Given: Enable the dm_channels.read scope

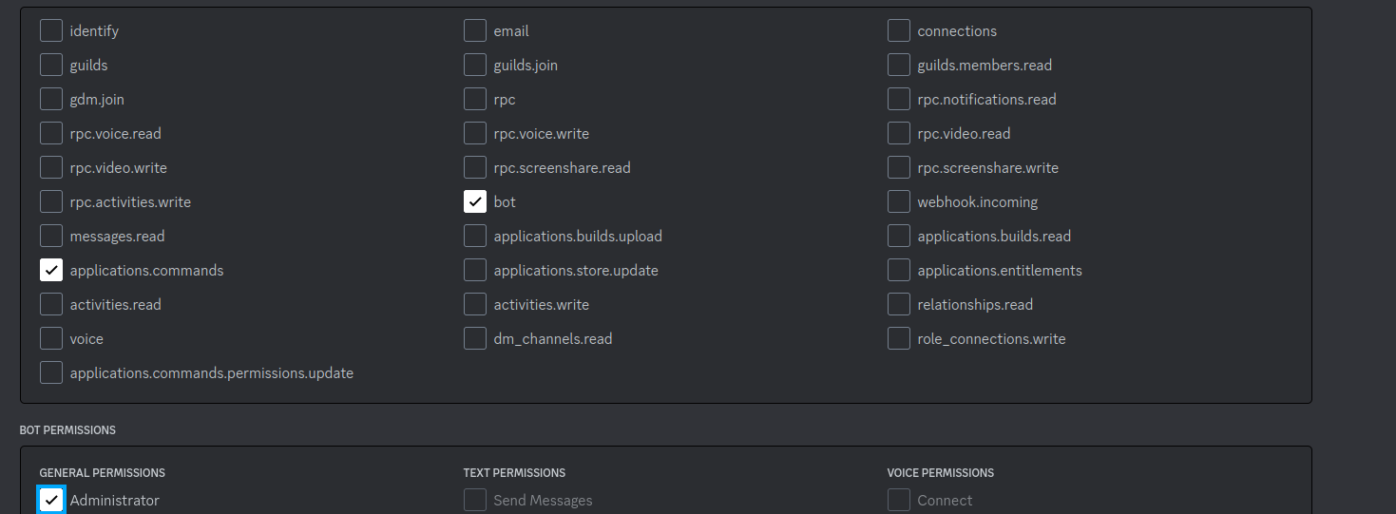Looking at the screenshot, I should [x=475, y=339].
